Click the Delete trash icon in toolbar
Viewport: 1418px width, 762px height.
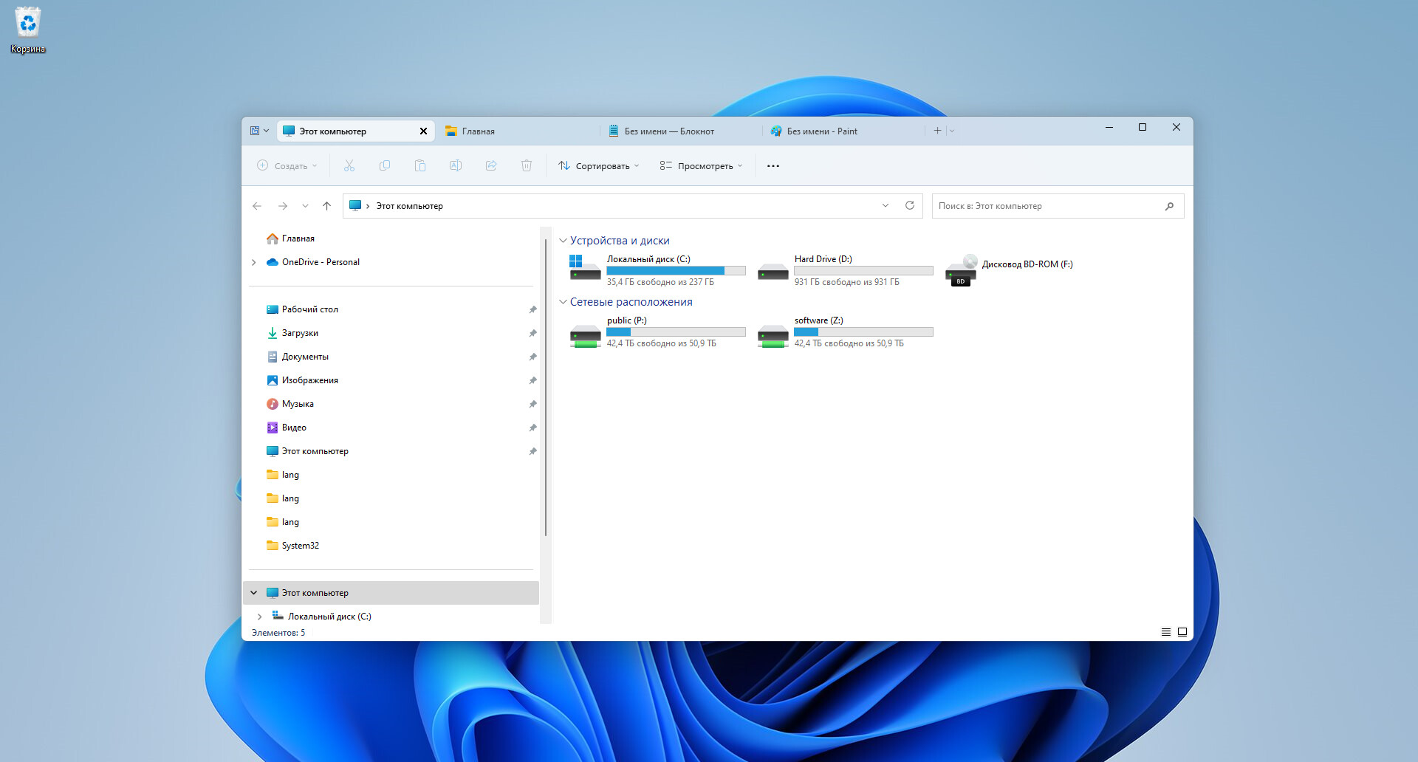click(x=527, y=166)
